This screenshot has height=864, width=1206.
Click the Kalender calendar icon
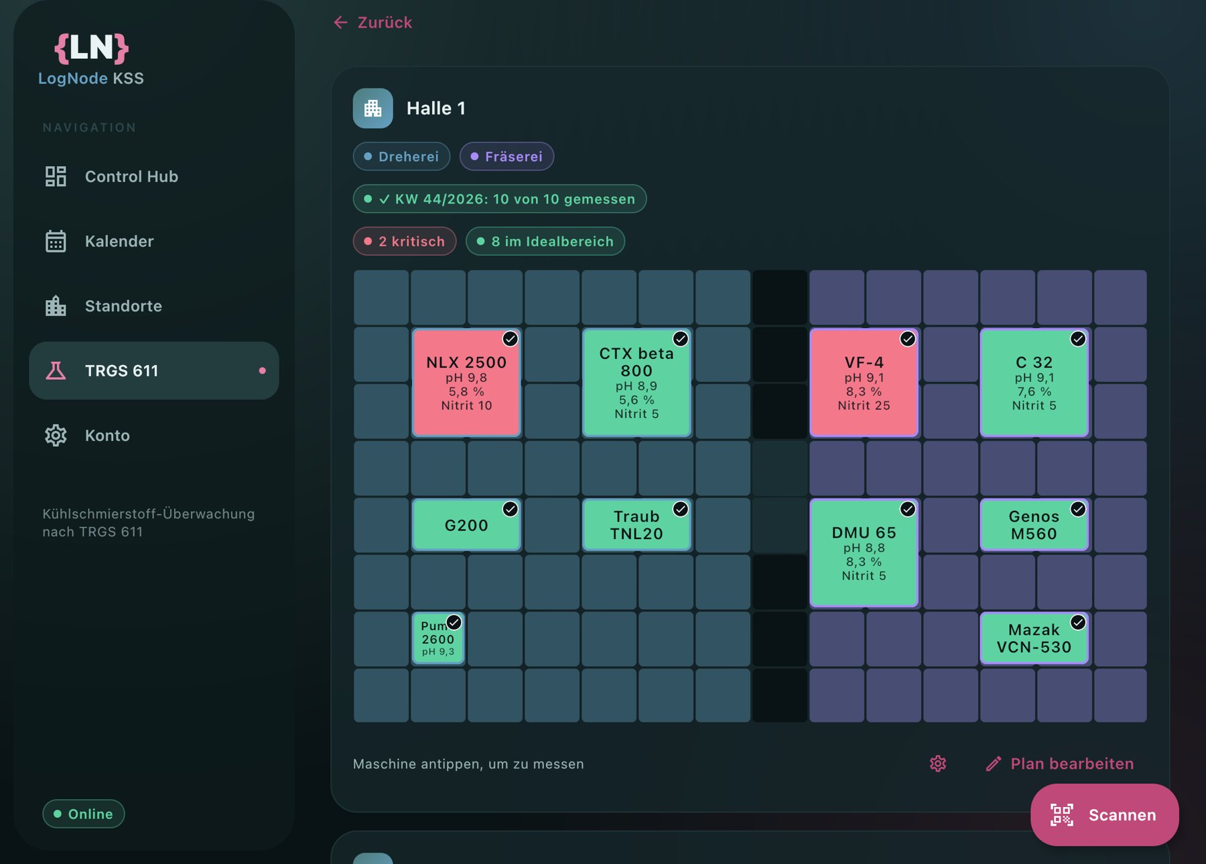click(x=56, y=241)
